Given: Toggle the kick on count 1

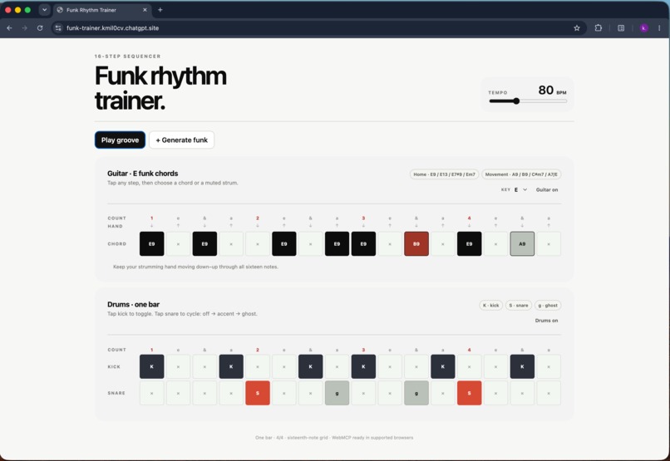Looking at the screenshot, I should [151, 366].
